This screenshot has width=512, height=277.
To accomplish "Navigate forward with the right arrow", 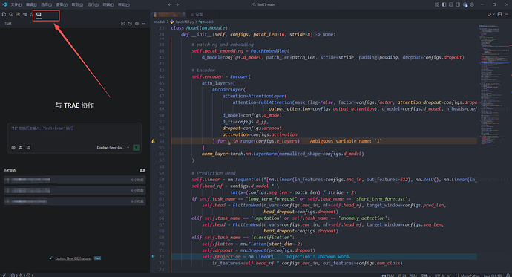I will pos(177,4).
